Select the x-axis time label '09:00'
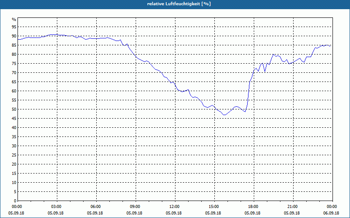This screenshot has width=350, height=218. (x=136, y=207)
